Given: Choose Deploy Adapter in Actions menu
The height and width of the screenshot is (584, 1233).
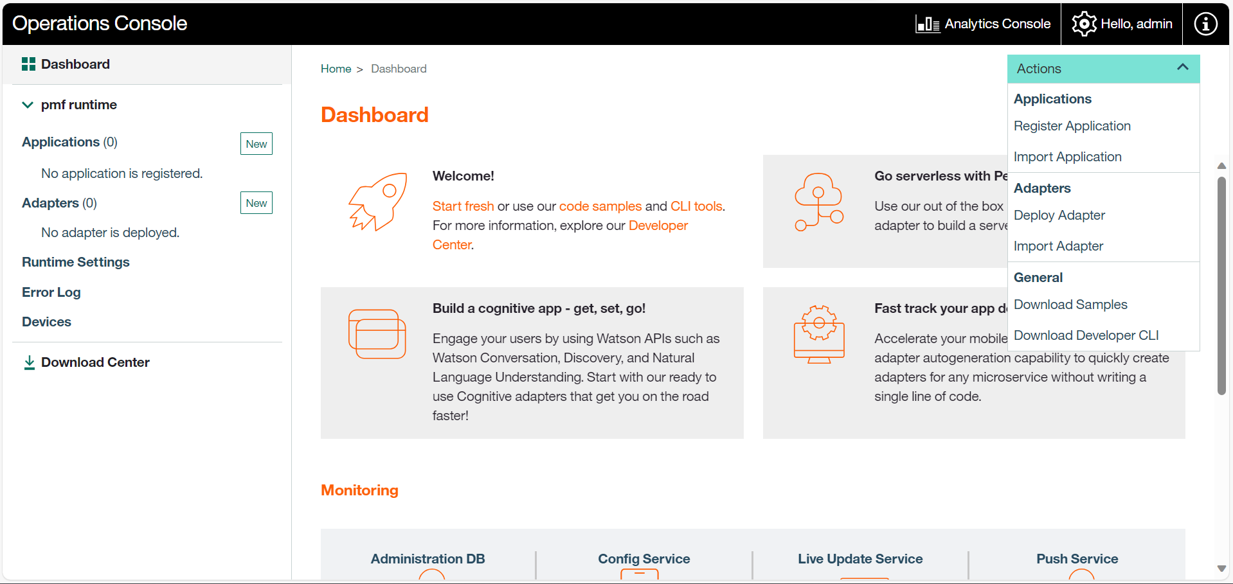Looking at the screenshot, I should coord(1059,215).
